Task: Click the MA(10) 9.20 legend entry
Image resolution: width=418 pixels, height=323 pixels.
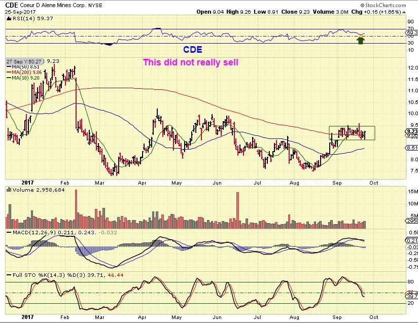Action: (23, 78)
